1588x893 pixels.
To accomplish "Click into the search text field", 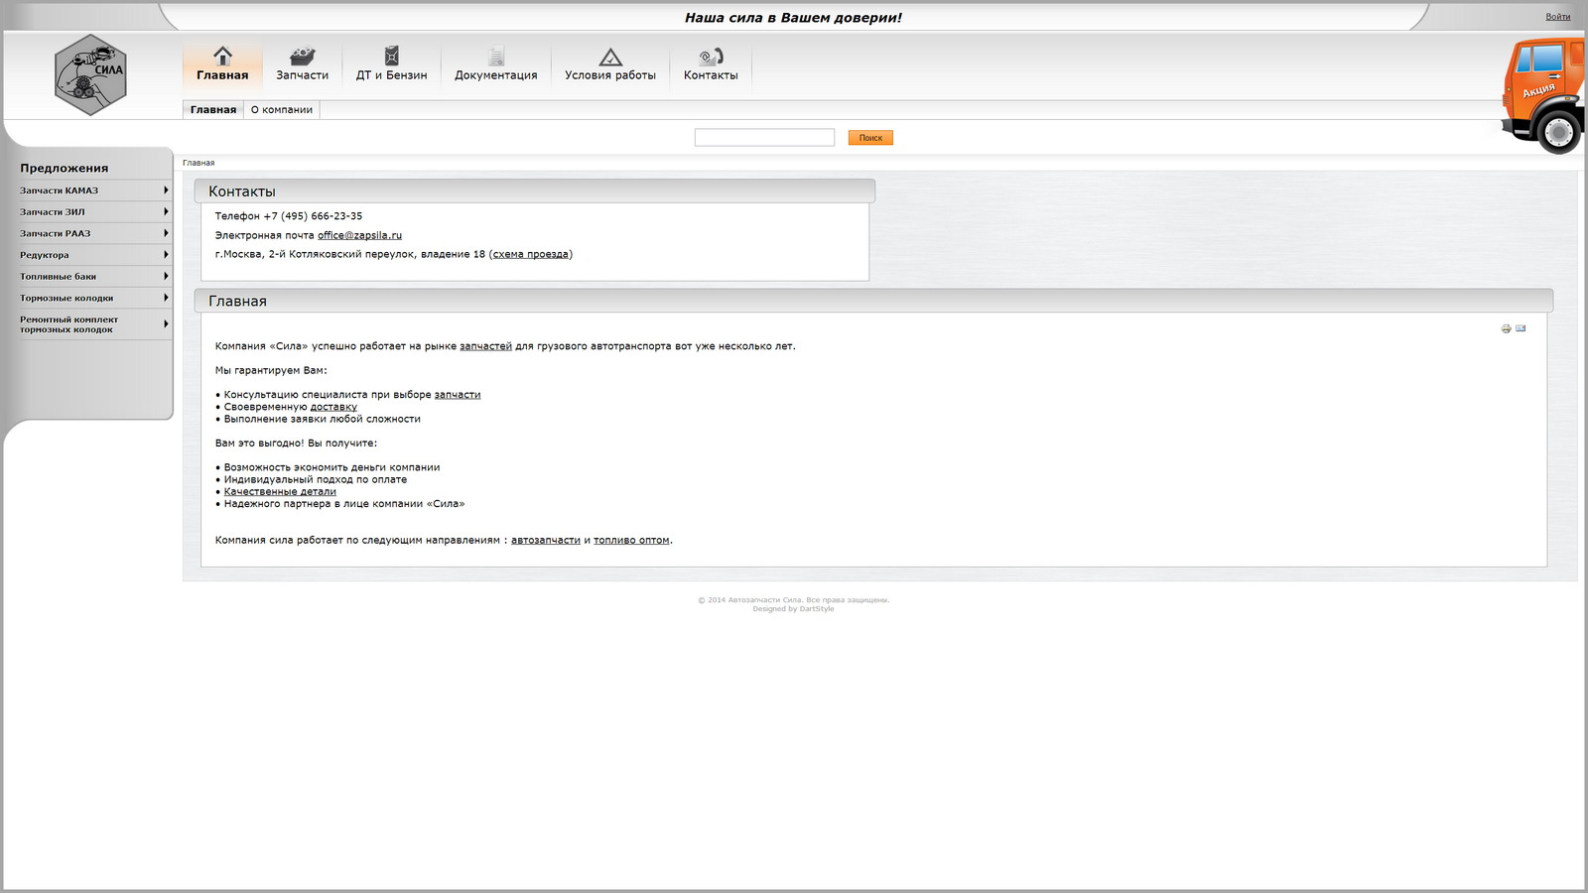I will pos(764,138).
